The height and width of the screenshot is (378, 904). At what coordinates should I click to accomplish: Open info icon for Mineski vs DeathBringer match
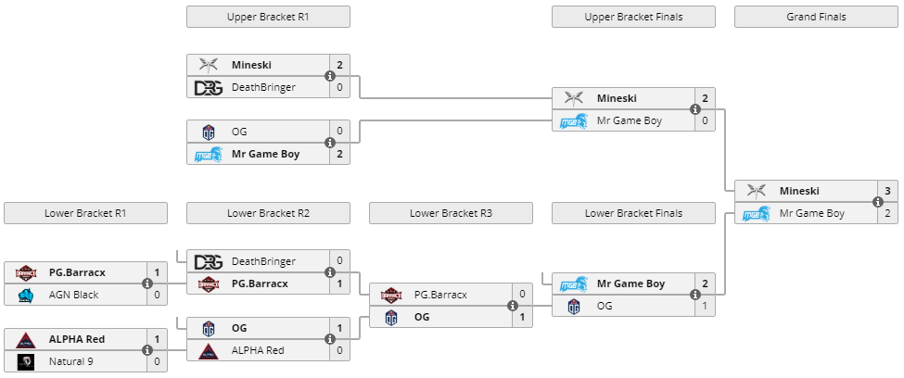pos(330,76)
